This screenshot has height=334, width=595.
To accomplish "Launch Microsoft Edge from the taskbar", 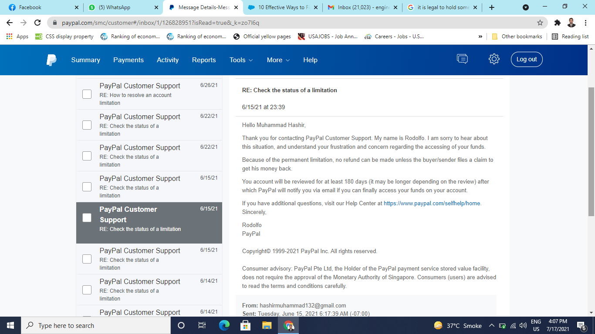I will (224, 325).
